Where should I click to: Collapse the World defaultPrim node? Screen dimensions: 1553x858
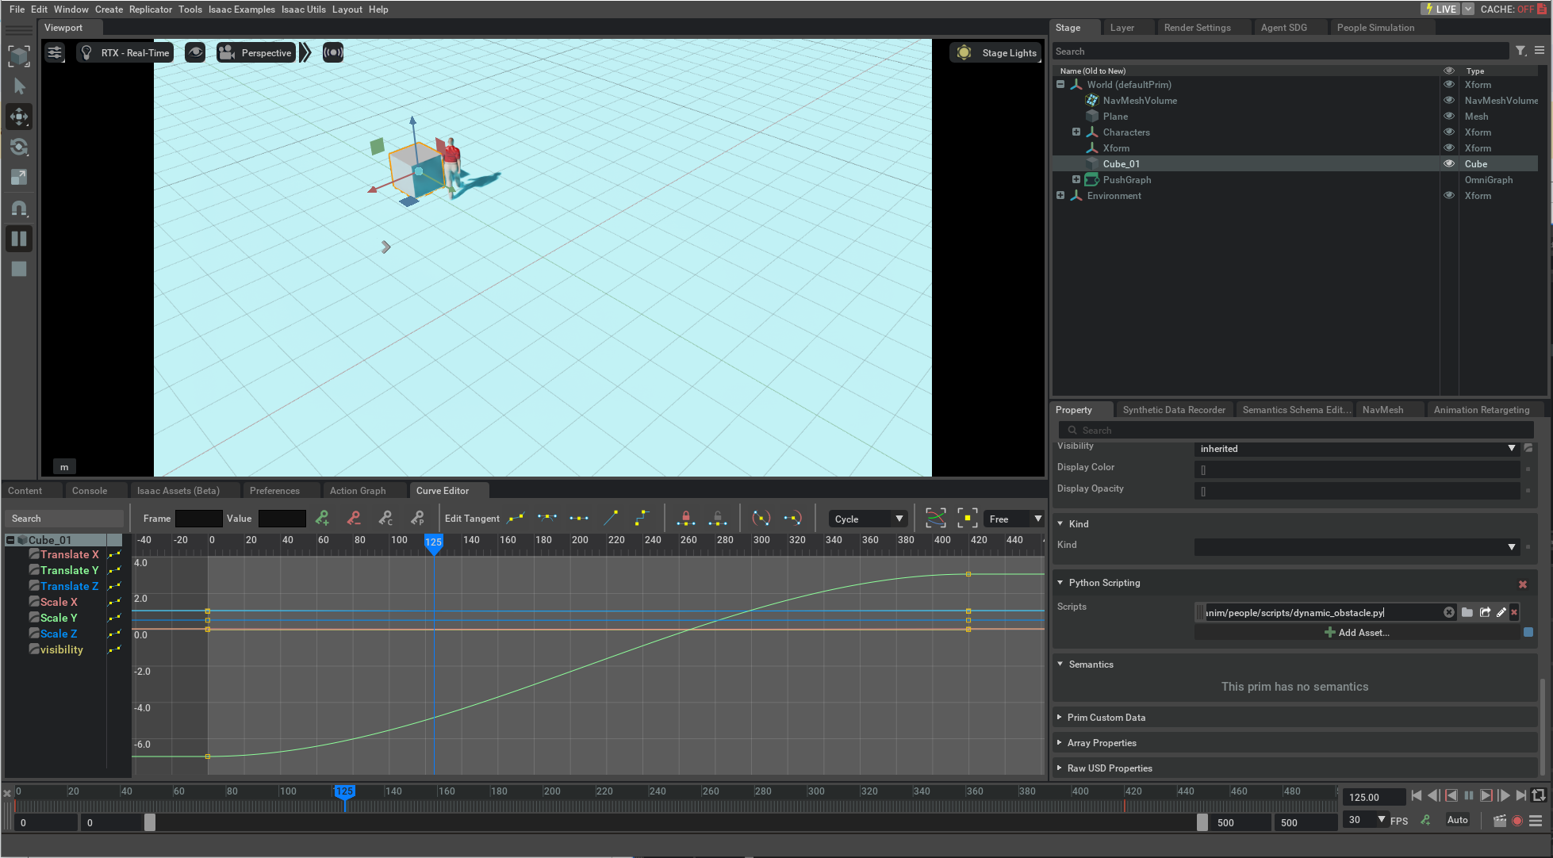tap(1060, 84)
